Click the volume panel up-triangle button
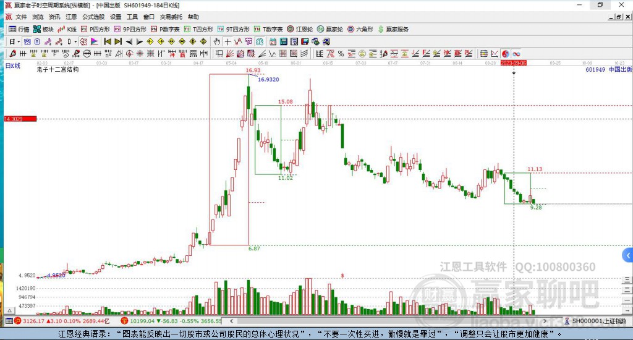The width and height of the screenshot is (633, 340). (10, 310)
